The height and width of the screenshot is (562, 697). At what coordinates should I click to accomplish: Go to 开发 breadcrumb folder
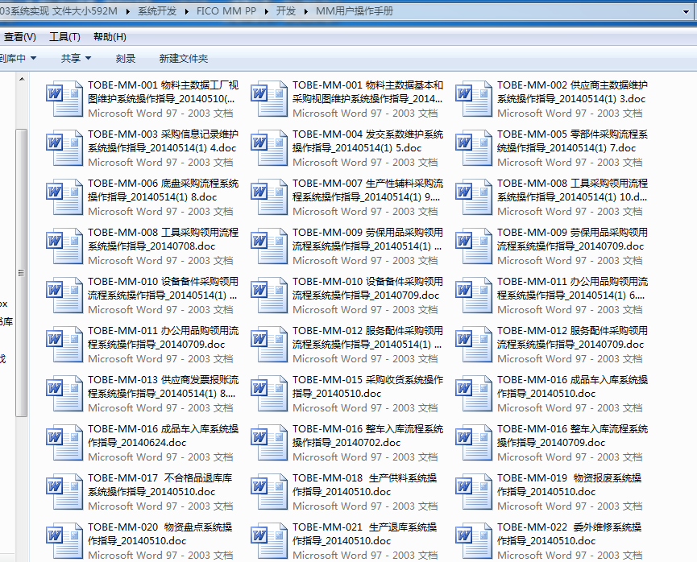tap(286, 11)
